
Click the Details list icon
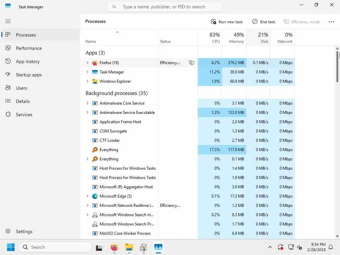pos(8,101)
